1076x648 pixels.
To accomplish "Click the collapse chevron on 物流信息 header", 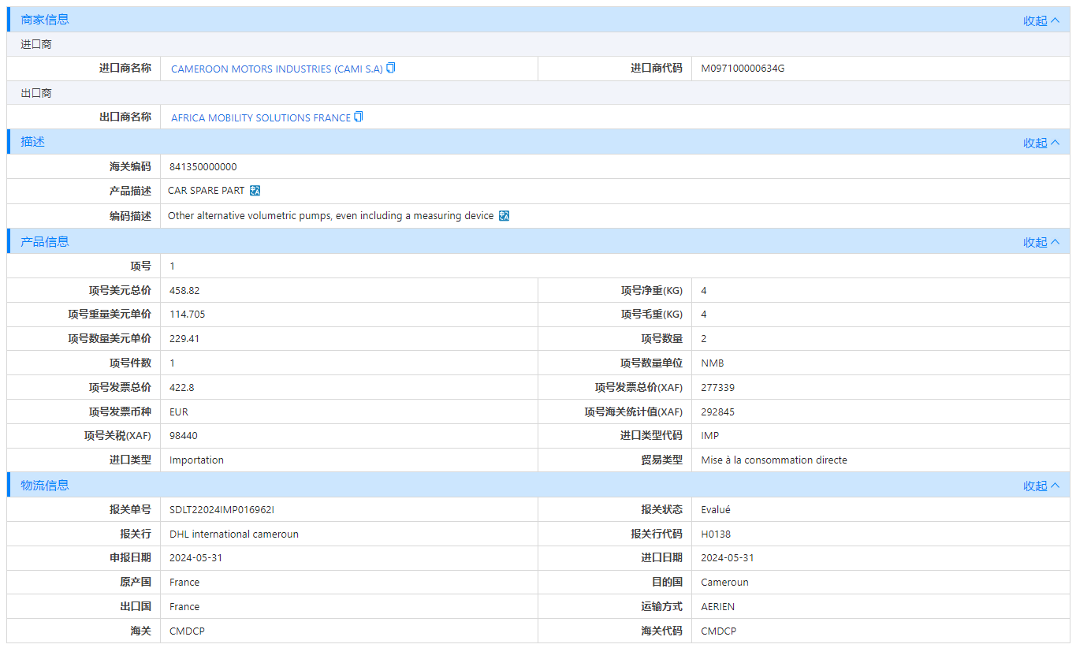I will pos(1056,485).
